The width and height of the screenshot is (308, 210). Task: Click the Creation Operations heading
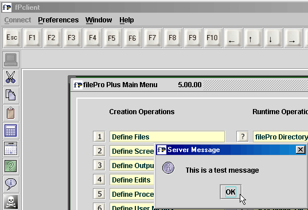pyautogui.click(x=142, y=111)
